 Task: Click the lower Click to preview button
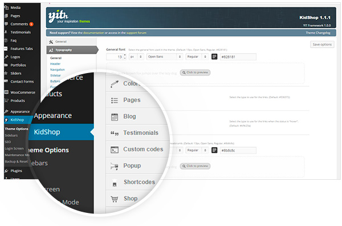click(x=195, y=166)
